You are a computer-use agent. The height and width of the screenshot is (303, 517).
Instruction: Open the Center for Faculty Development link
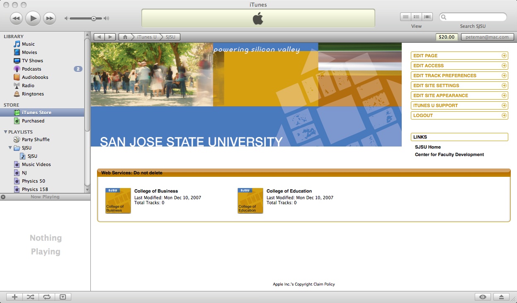449,154
